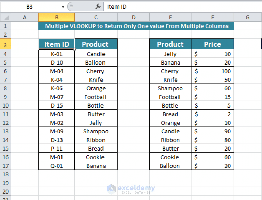Select column F header
Viewport: 262px width, 200px height.
[212, 17]
